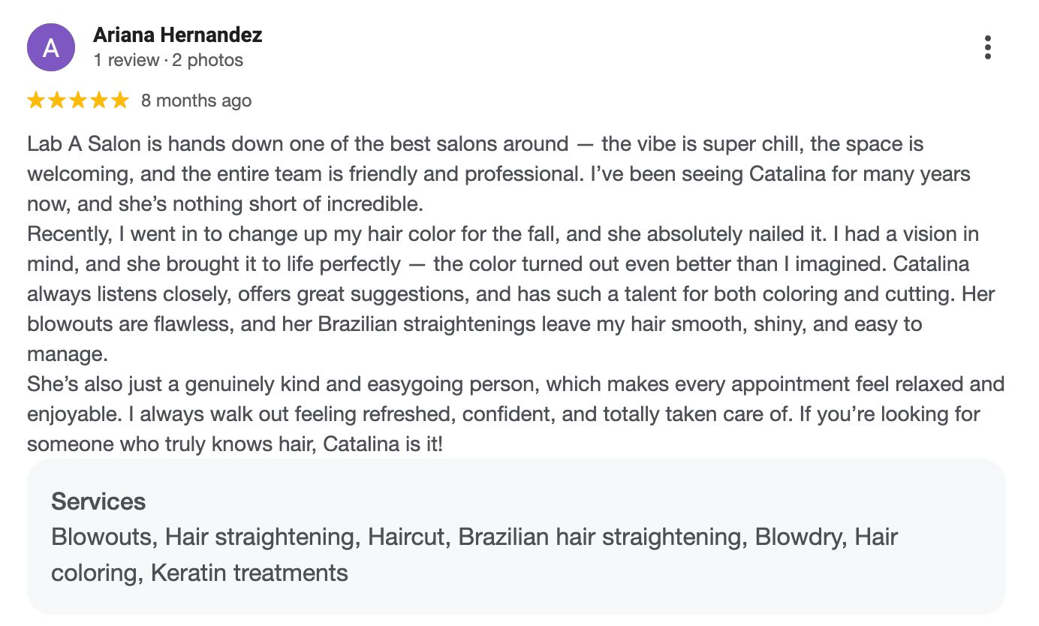Click the purple "A" profile avatar
Image resolution: width=1039 pixels, height=626 pixels.
51,47
